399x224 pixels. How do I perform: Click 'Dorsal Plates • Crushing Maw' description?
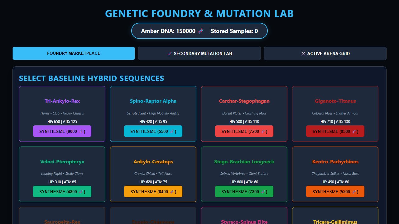(244, 113)
